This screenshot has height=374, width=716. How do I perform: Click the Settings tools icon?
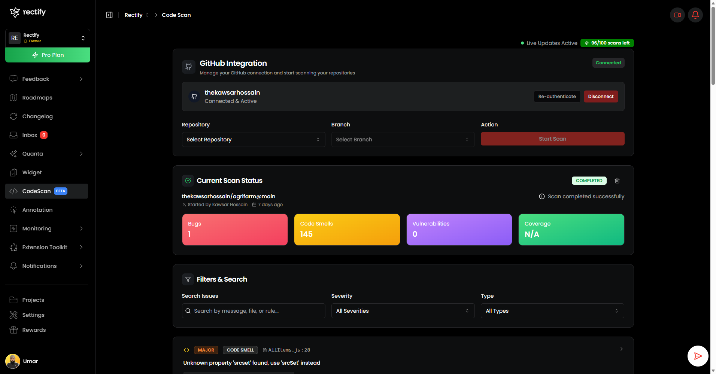pyautogui.click(x=13, y=315)
